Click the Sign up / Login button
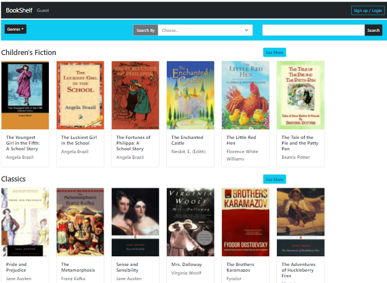The image size is (387, 283). 368,10
